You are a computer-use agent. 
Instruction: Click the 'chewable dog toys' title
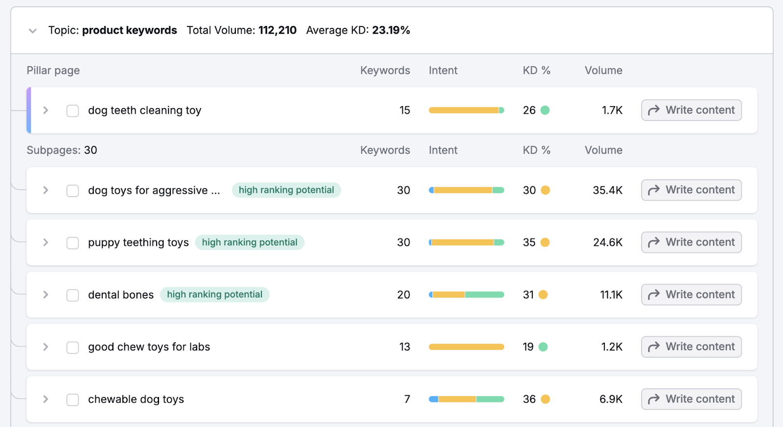tap(136, 399)
